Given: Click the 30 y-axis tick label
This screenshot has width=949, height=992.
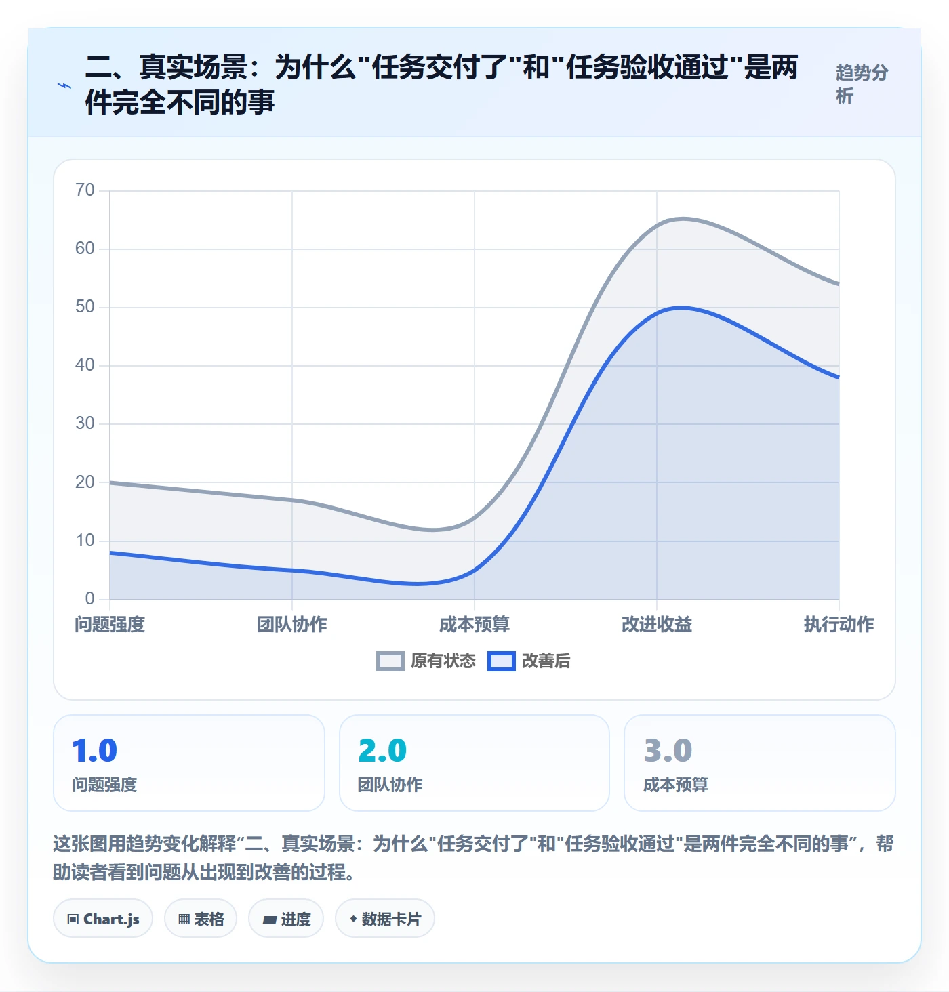Looking at the screenshot, I should tap(85, 423).
